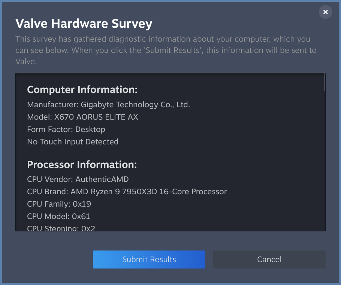Select the CPU Family 0x19 line
The height and width of the screenshot is (285, 341).
[x=59, y=204]
